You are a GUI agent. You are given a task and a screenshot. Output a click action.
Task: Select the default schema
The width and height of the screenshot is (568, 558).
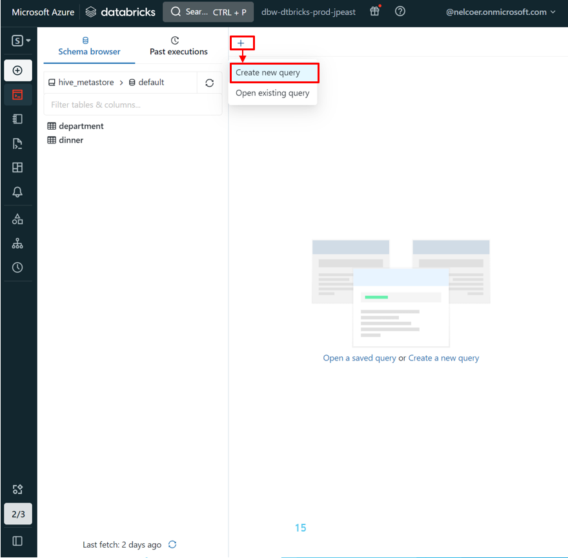click(147, 82)
